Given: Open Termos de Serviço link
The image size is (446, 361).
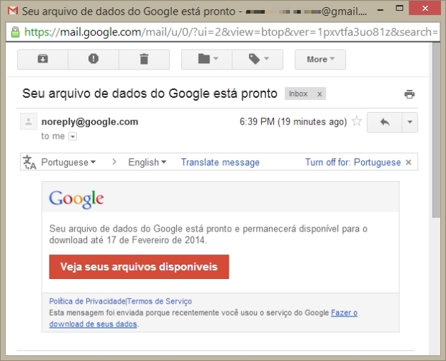Looking at the screenshot, I should tap(160, 301).
